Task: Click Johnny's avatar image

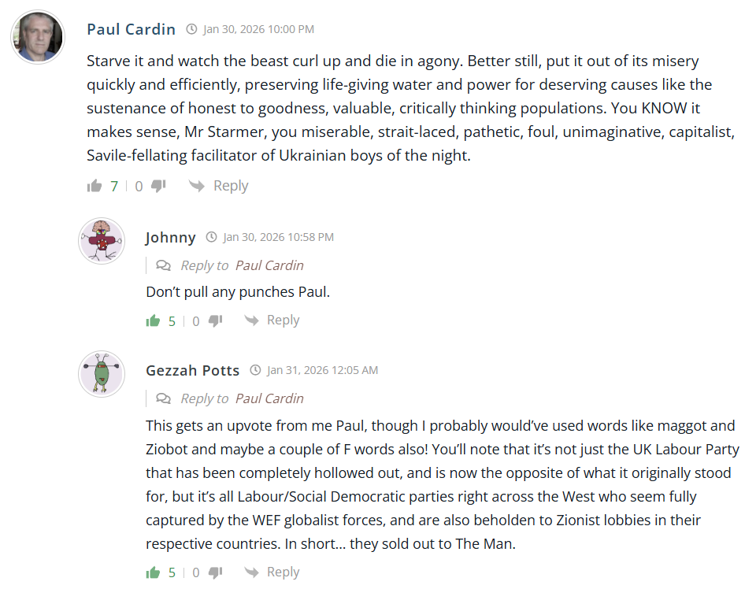Action: (102, 241)
